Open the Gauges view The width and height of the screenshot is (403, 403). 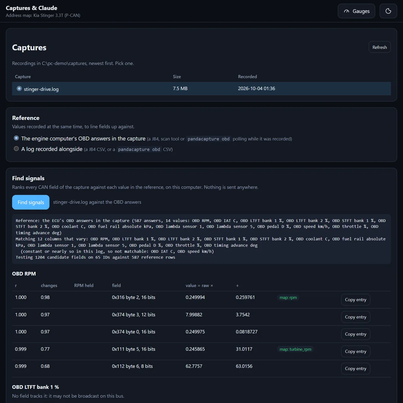356,11
